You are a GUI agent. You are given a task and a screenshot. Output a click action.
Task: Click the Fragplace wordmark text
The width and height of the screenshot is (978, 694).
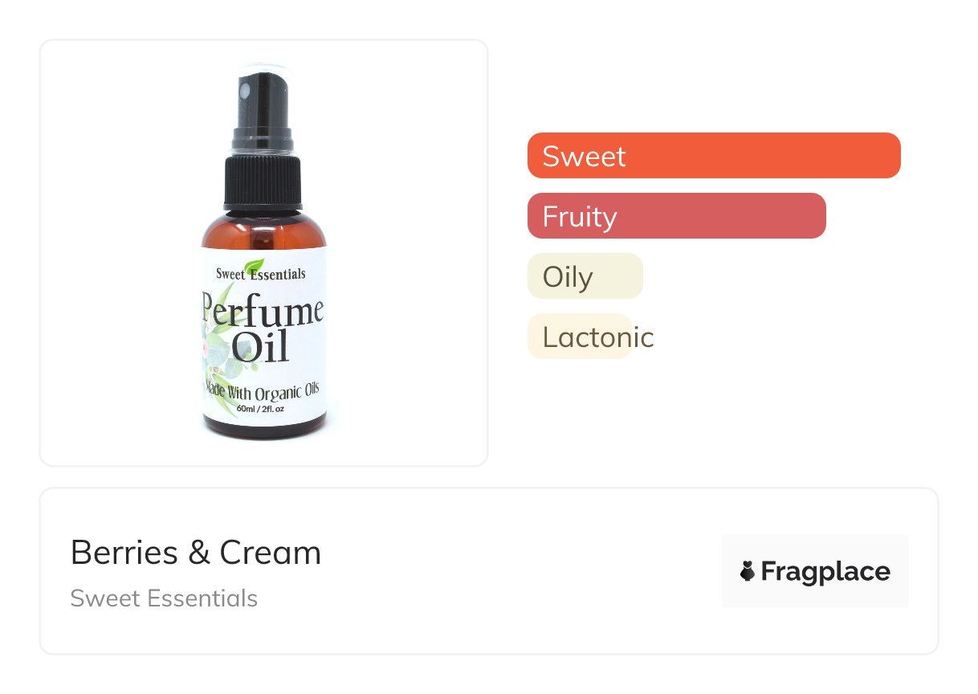(825, 571)
